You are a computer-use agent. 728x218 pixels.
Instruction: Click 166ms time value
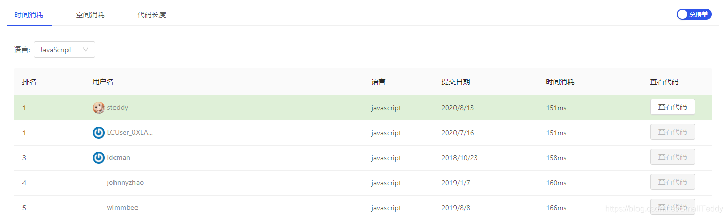[x=556, y=208]
